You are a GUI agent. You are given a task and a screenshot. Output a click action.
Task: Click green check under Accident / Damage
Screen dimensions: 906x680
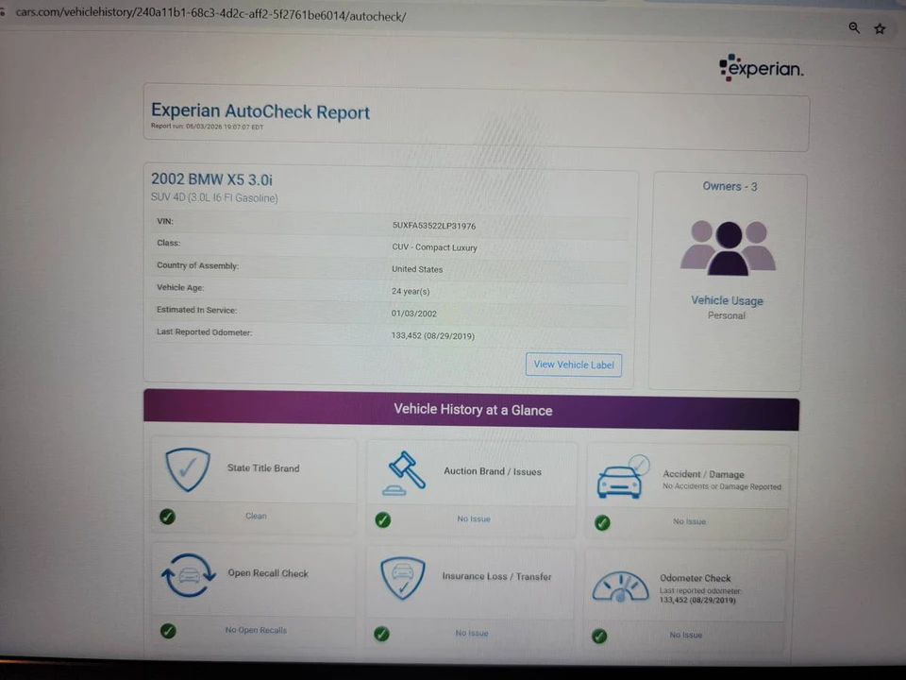pos(602,522)
